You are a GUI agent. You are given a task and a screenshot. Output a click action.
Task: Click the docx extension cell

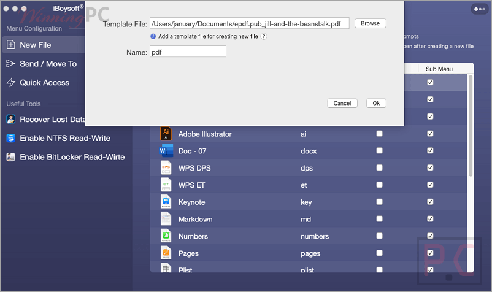coord(309,151)
